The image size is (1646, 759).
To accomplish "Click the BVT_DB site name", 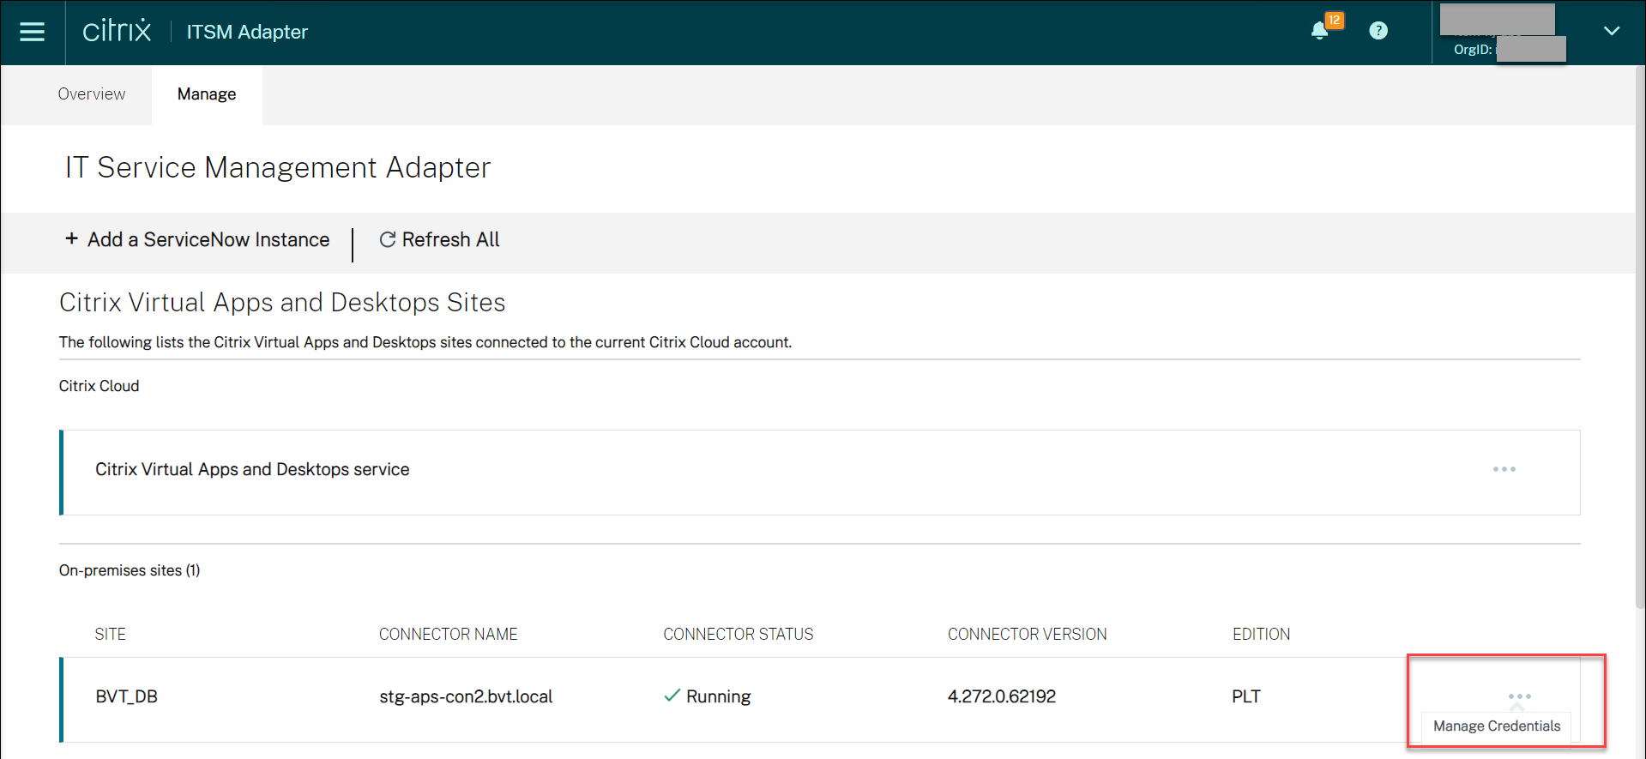I will pos(127,696).
